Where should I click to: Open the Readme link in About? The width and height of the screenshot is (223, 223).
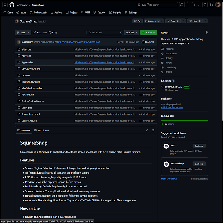[167, 49]
